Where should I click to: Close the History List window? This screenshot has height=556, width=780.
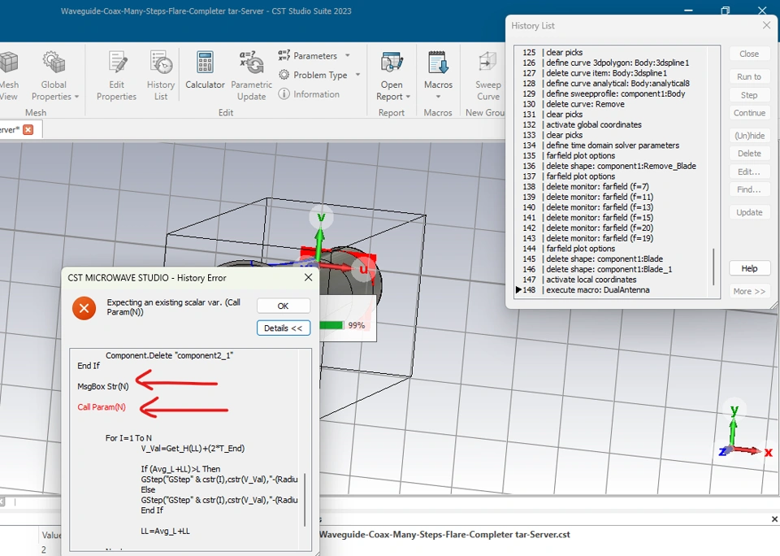766,25
